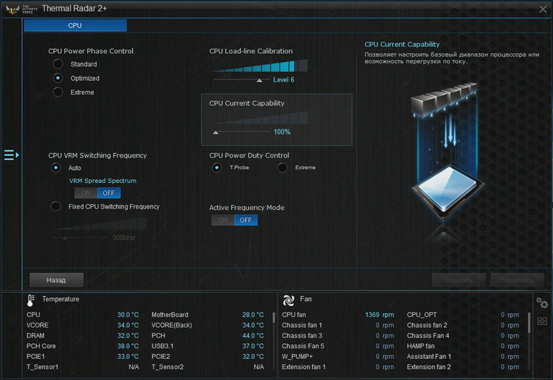Screen dimensions: 553x380
Task: Click the Назад back button
Action: click(56, 280)
